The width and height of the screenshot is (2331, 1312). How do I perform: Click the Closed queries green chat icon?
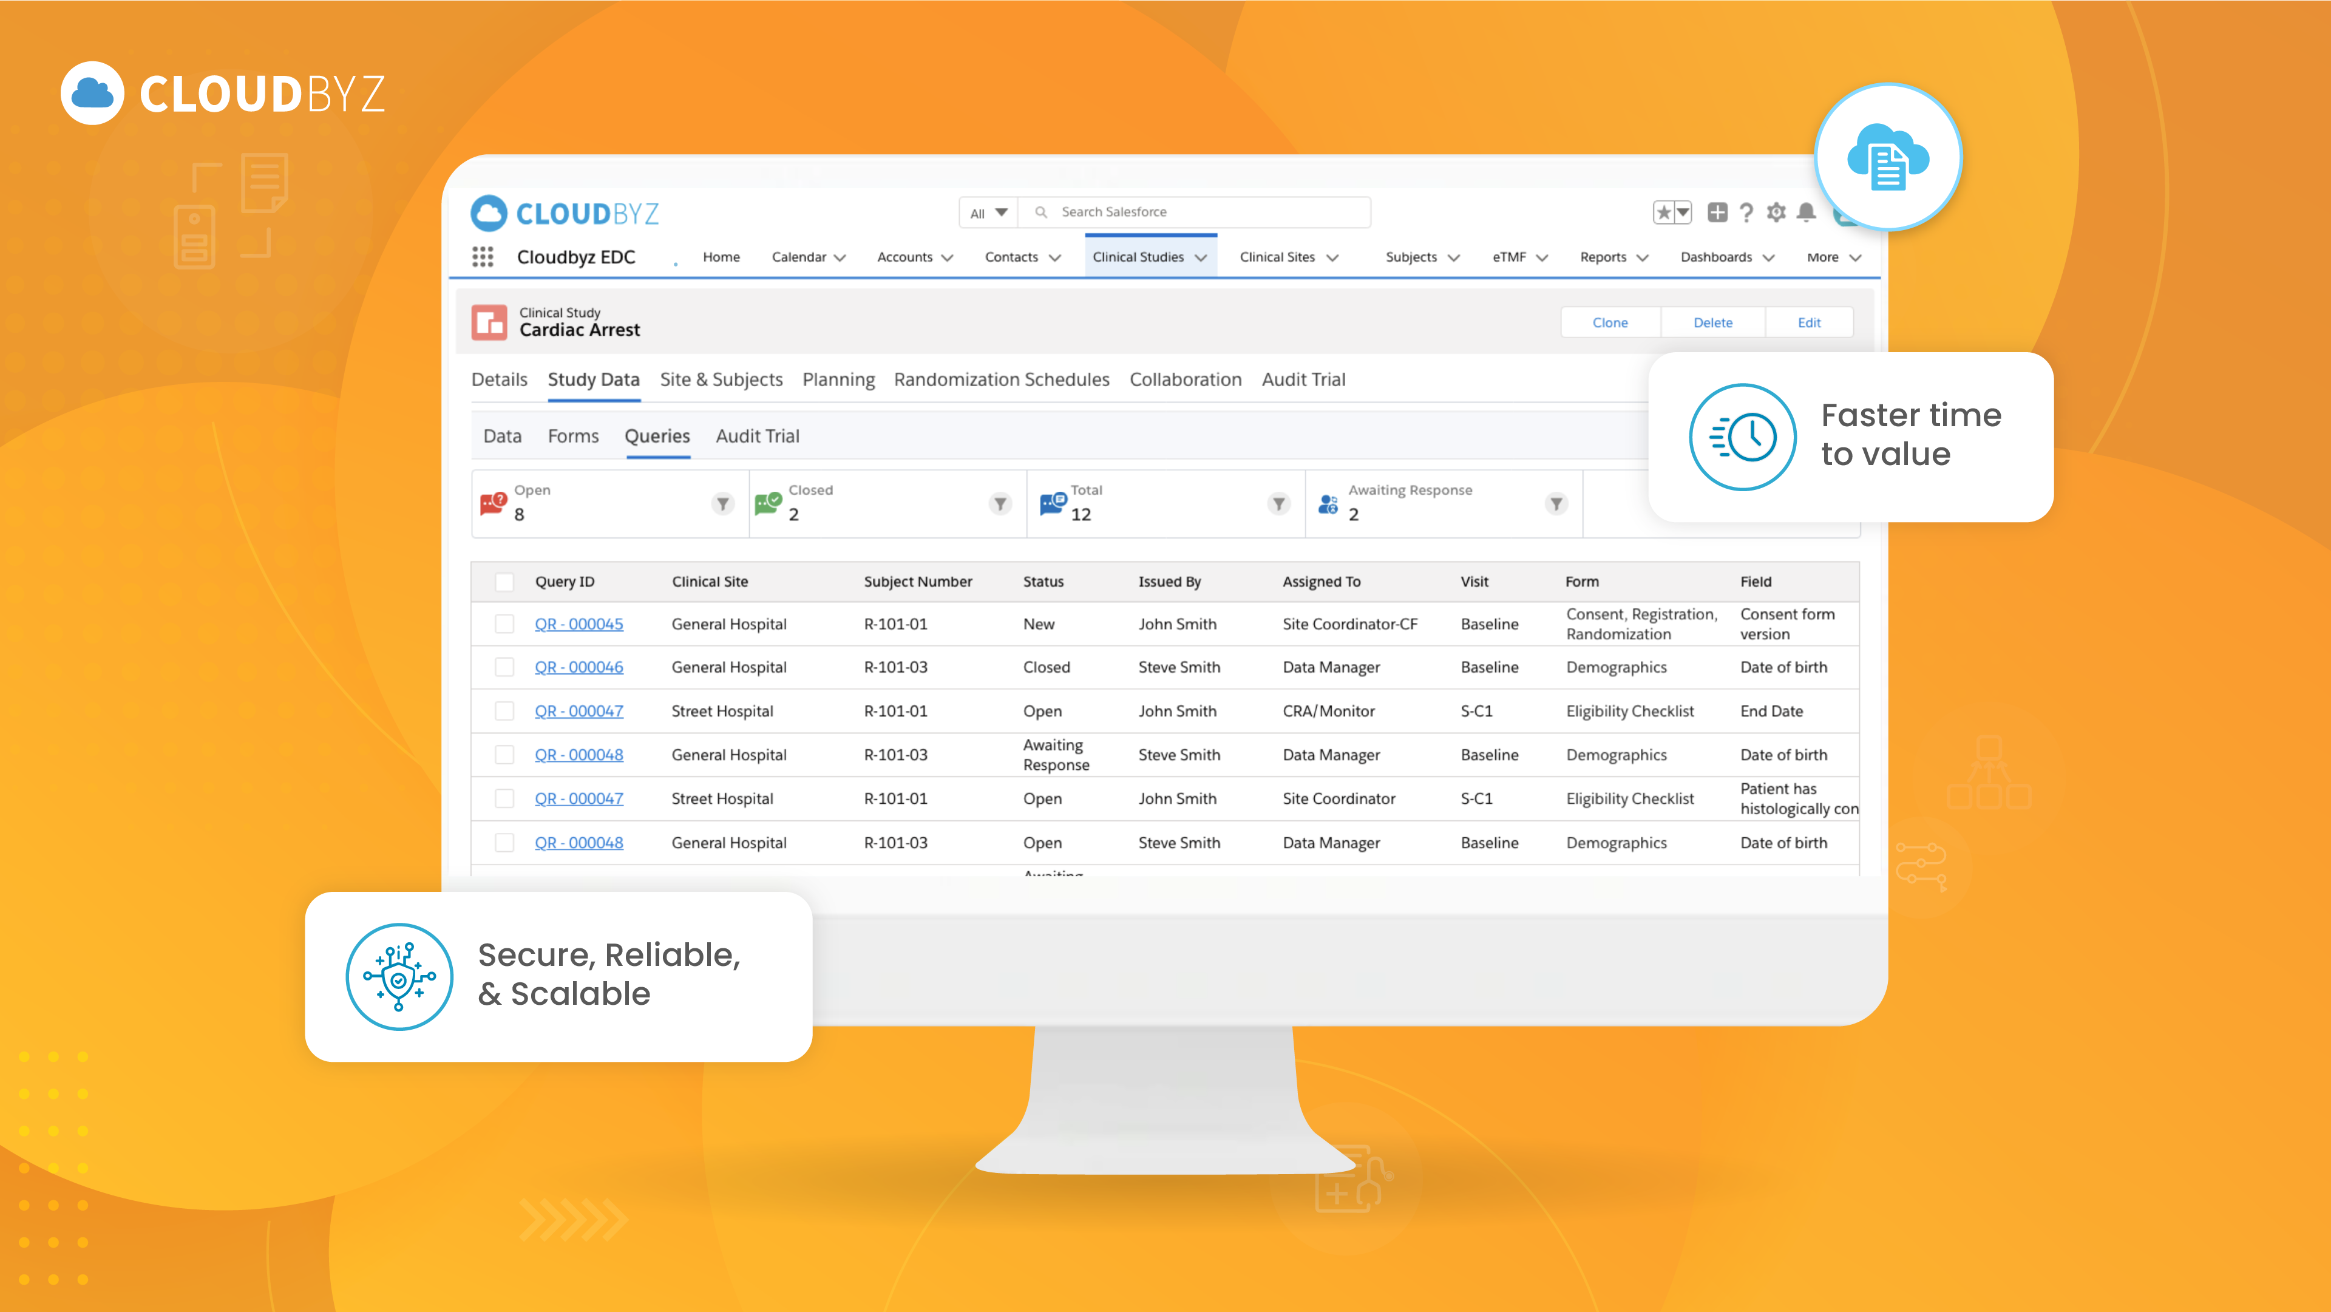coord(769,503)
